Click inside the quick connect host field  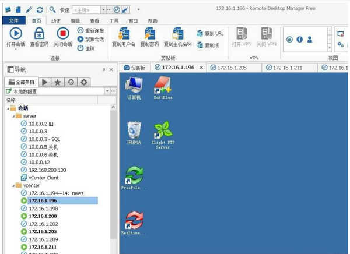point(86,10)
